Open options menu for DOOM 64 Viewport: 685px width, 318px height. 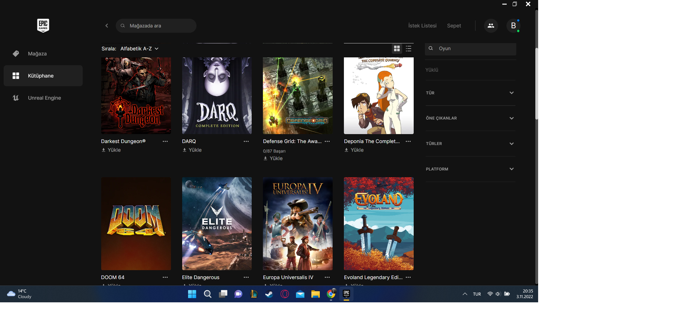coord(165,277)
